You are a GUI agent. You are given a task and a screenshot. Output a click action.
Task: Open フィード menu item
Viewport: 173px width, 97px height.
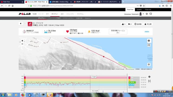pos(41,14)
